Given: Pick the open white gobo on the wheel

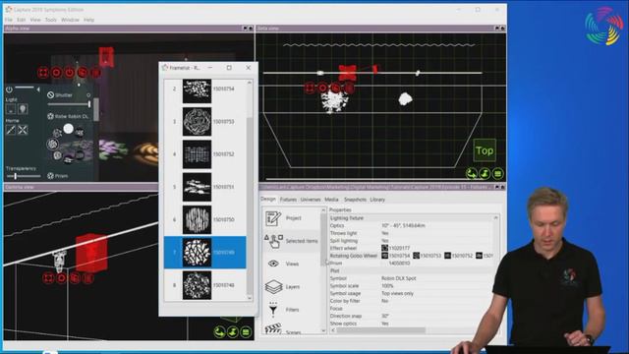Looking at the screenshot, I should (x=69, y=129).
